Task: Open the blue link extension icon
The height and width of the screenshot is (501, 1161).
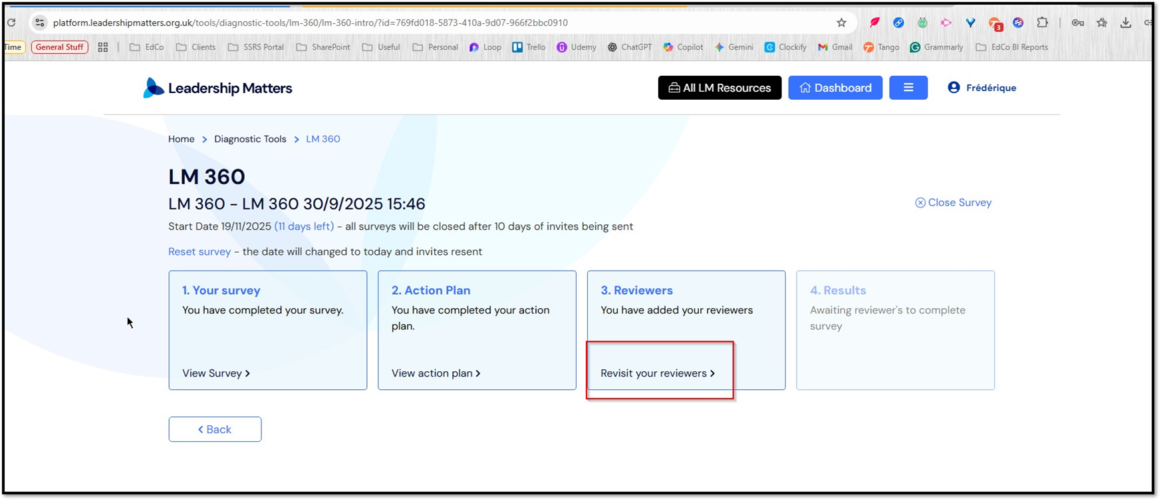Action: pyautogui.click(x=898, y=23)
